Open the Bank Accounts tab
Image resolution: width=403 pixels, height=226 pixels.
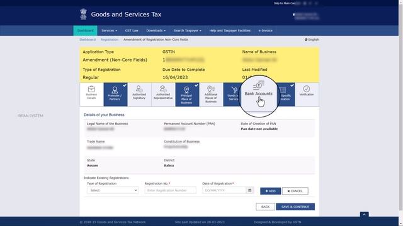point(259,94)
